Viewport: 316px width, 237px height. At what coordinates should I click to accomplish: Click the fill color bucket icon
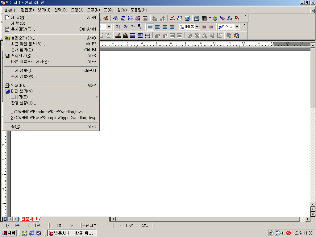pos(125,36)
